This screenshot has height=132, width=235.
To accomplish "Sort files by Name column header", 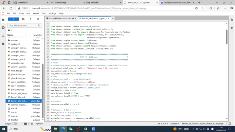I will pos(17,35).
